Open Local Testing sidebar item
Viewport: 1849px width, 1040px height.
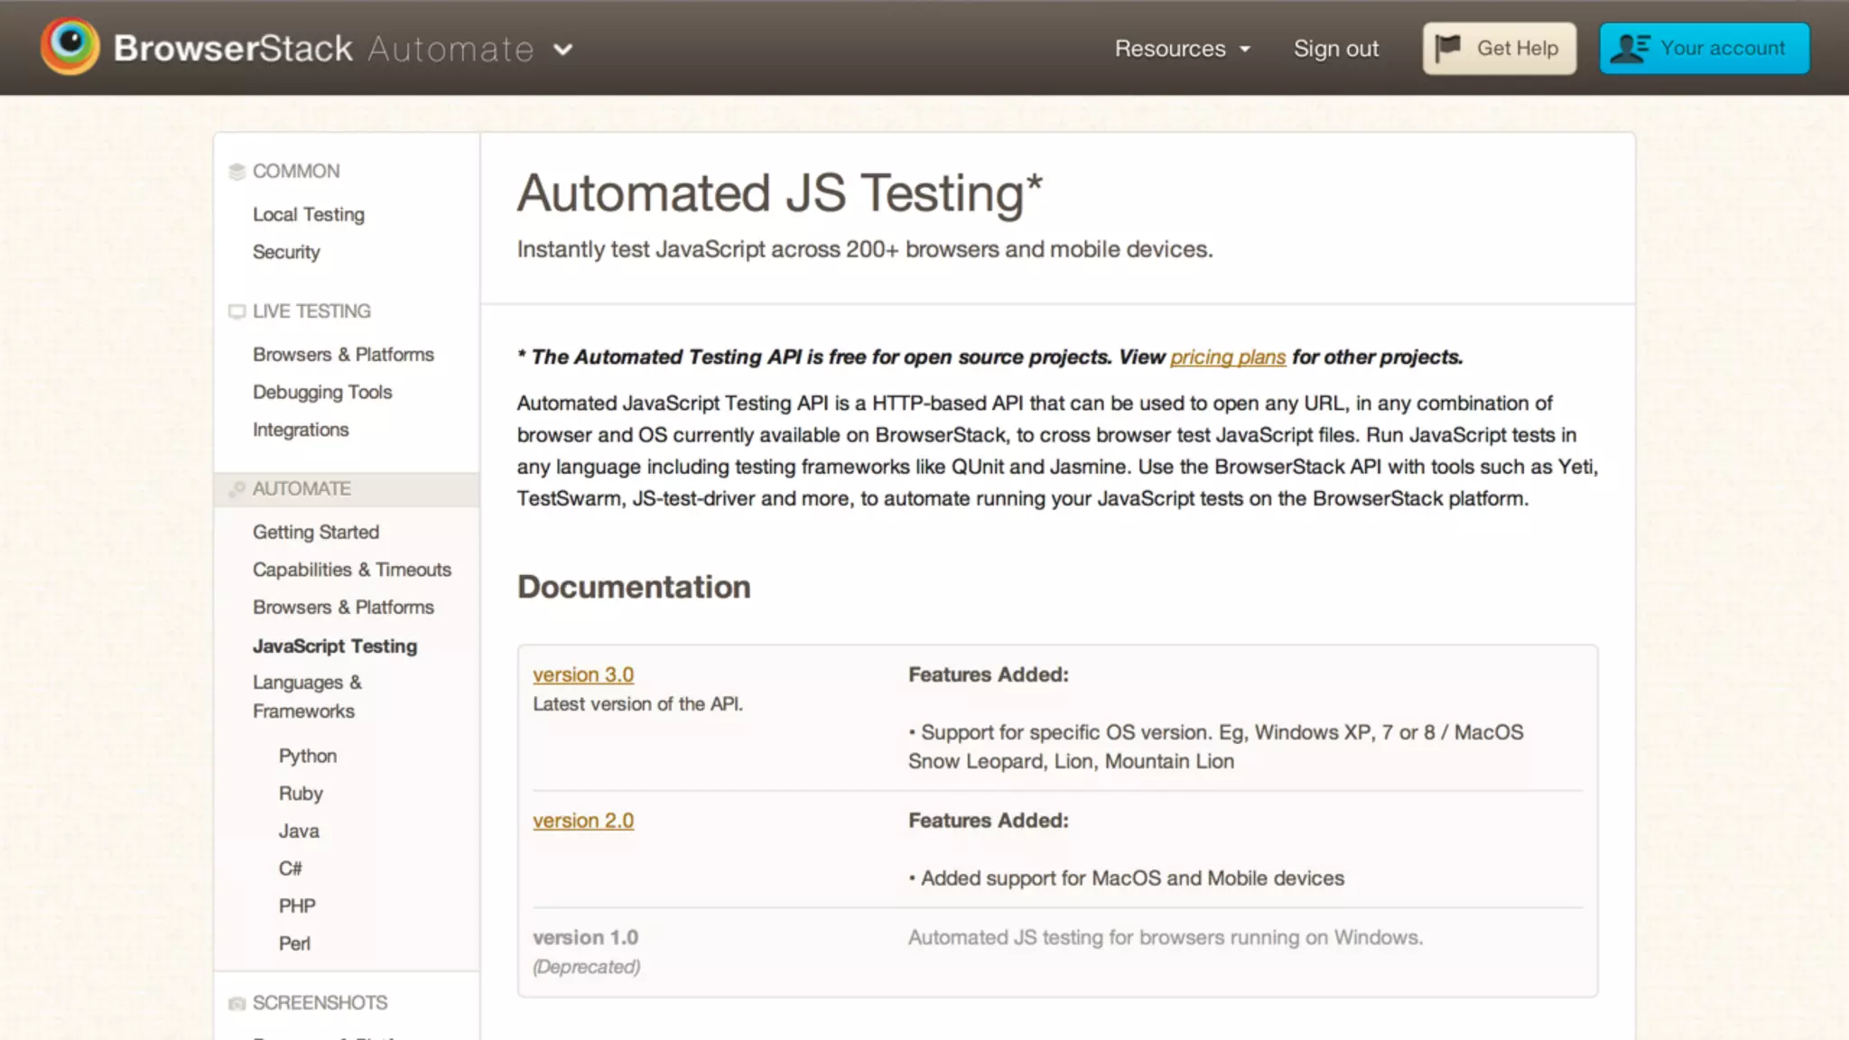[308, 215]
